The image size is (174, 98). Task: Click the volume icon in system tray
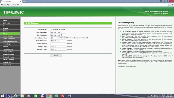(x=160, y=96)
